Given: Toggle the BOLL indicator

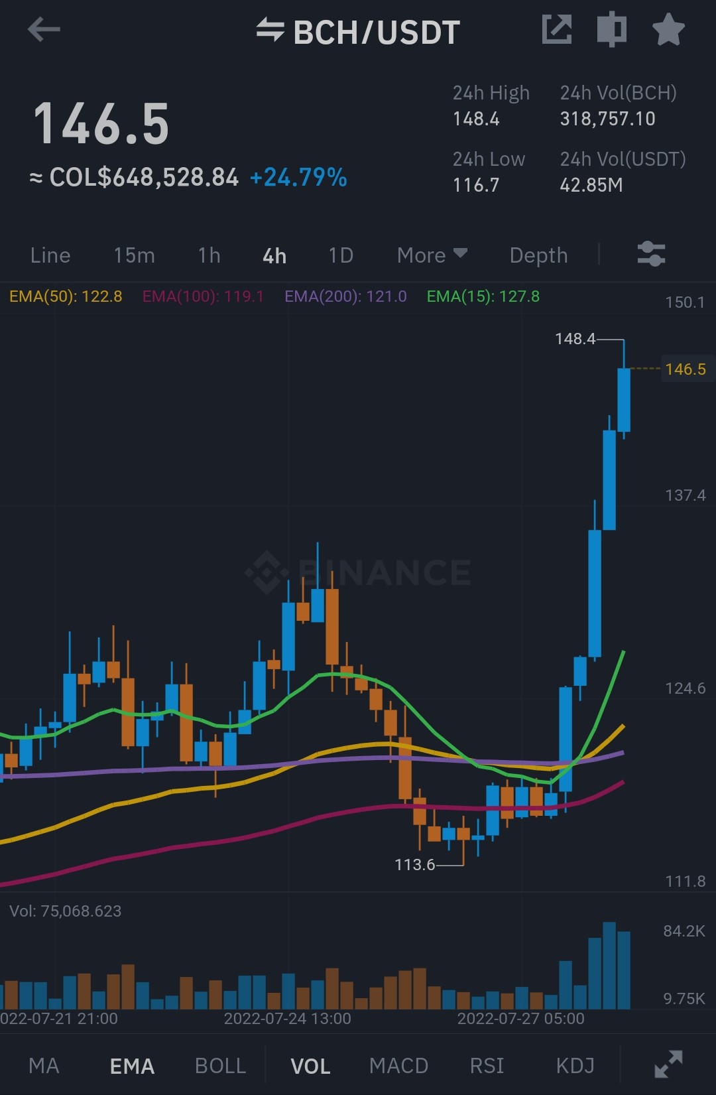Looking at the screenshot, I should pos(221,1066).
